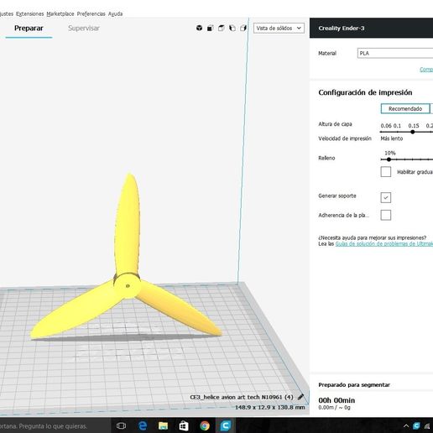Enable the Habilitar gradual checkbox
This screenshot has height=433, width=433.
coord(386,172)
